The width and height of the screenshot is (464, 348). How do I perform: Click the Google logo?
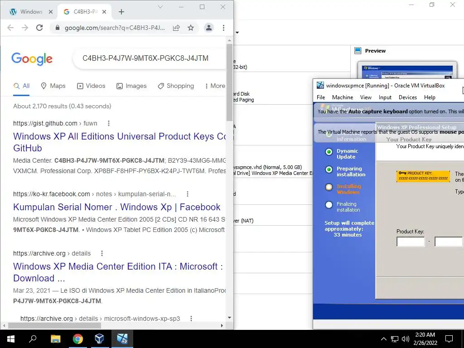tap(32, 58)
